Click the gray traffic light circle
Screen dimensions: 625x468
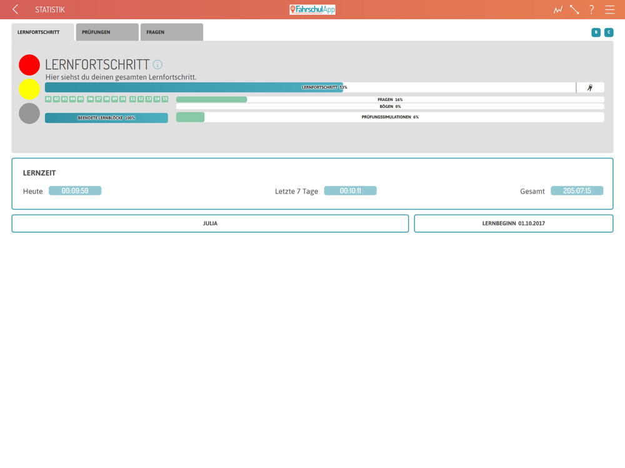pyautogui.click(x=29, y=114)
